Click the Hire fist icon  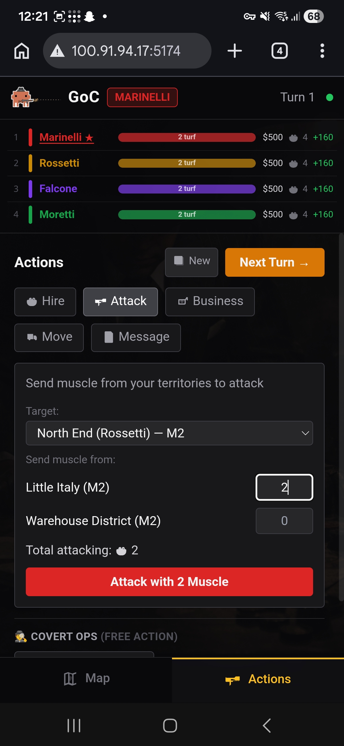point(32,301)
